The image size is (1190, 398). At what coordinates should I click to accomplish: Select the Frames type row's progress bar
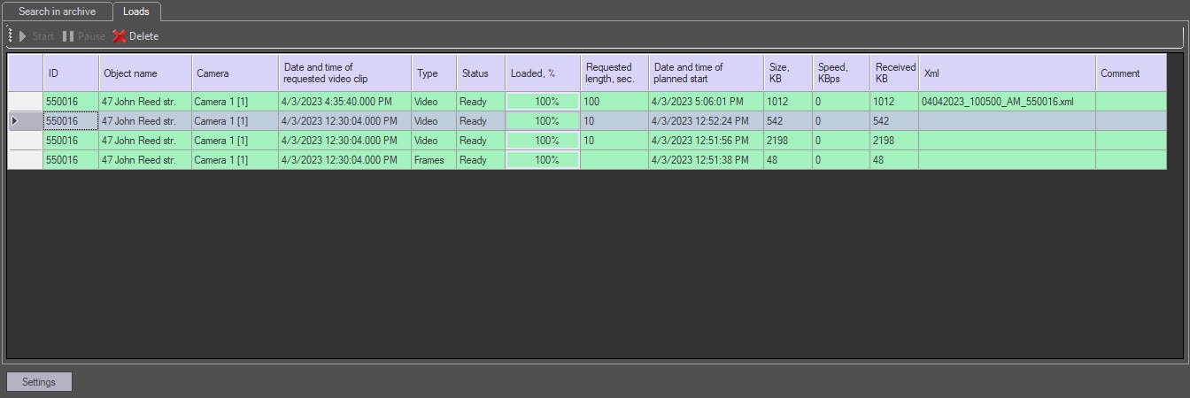(x=543, y=160)
